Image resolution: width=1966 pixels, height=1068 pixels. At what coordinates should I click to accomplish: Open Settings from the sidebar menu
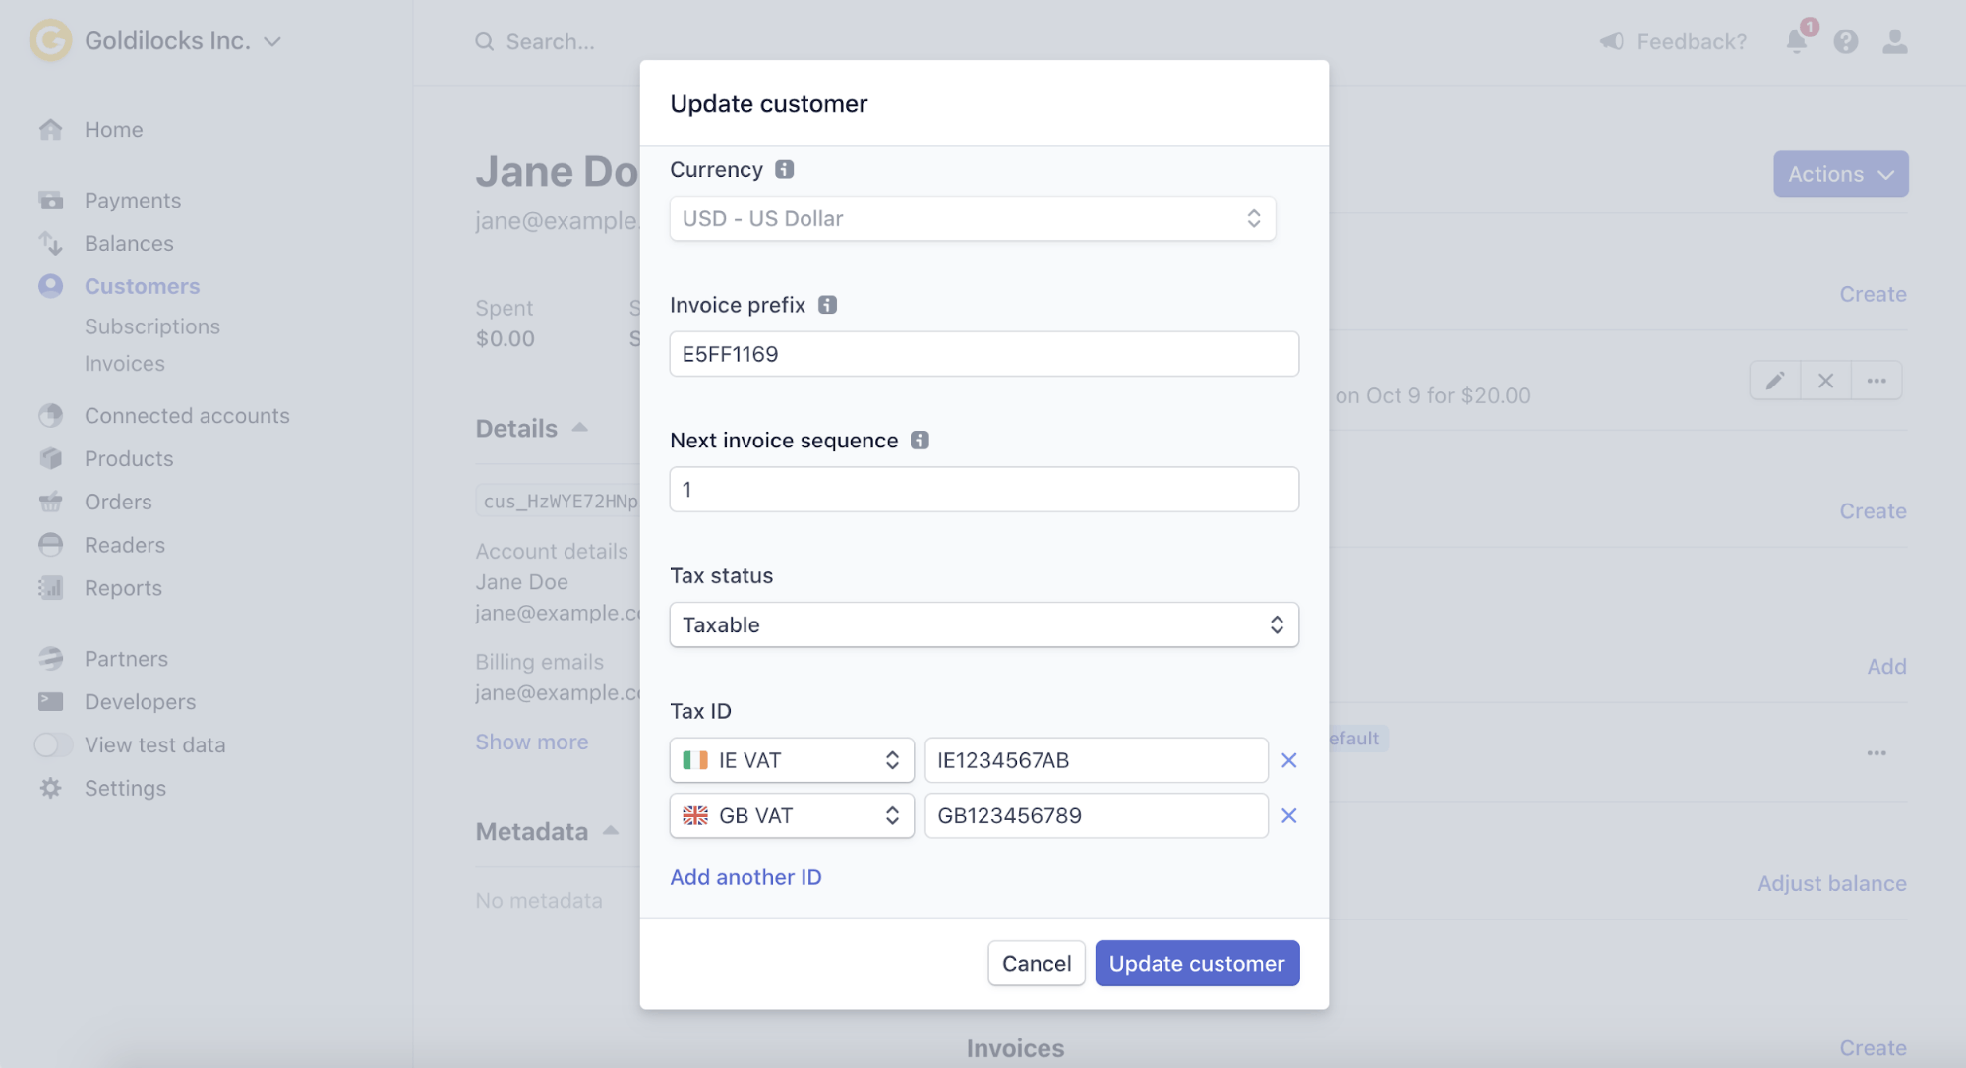coord(125,788)
